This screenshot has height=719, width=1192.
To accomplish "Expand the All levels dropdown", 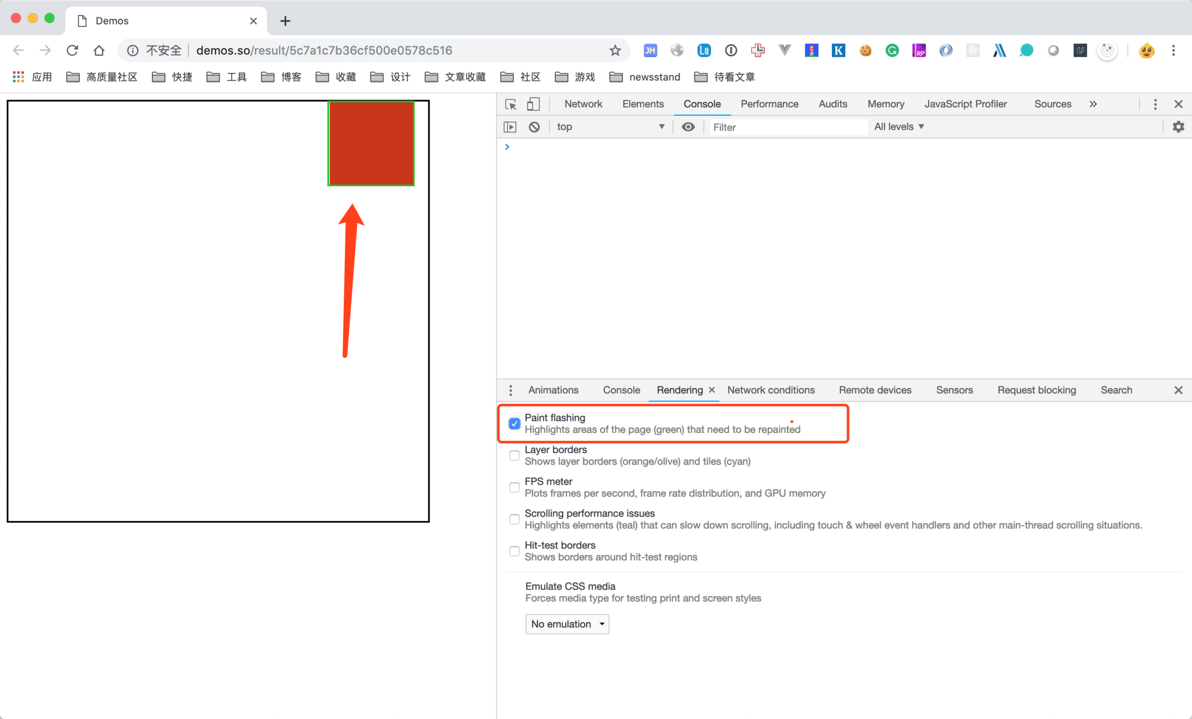I will pyautogui.click(x=899, y=127).
